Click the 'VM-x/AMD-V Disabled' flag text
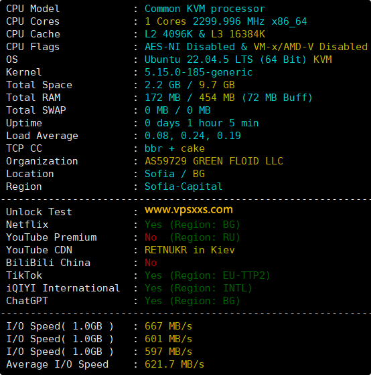 (x=311, y=47)
